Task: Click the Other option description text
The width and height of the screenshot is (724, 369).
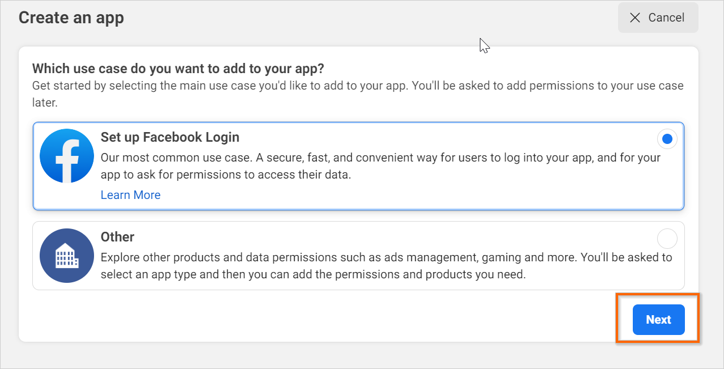Action: click(x=386, y=266)
